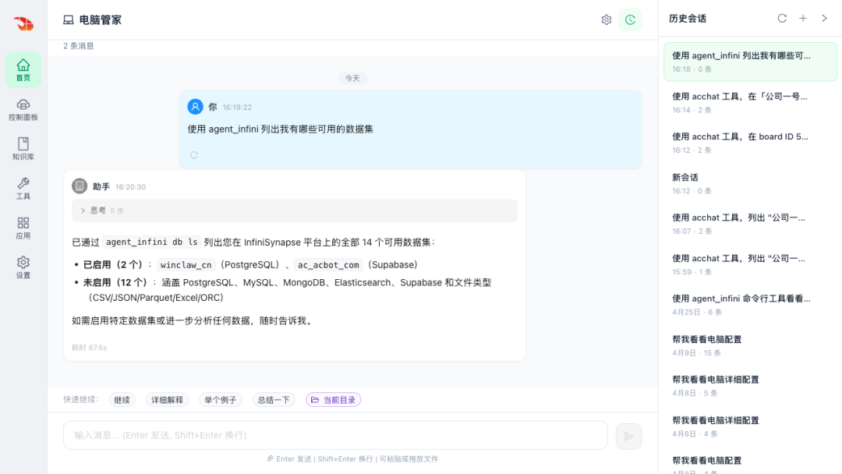Click the winclaw_cn dataset code tag
842x474 pixels.
[186, 264]
